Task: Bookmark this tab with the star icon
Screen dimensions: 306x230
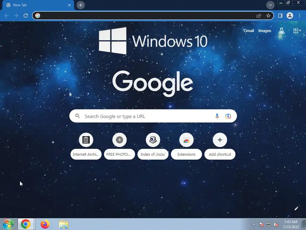Action: click(x=268, y=16)
